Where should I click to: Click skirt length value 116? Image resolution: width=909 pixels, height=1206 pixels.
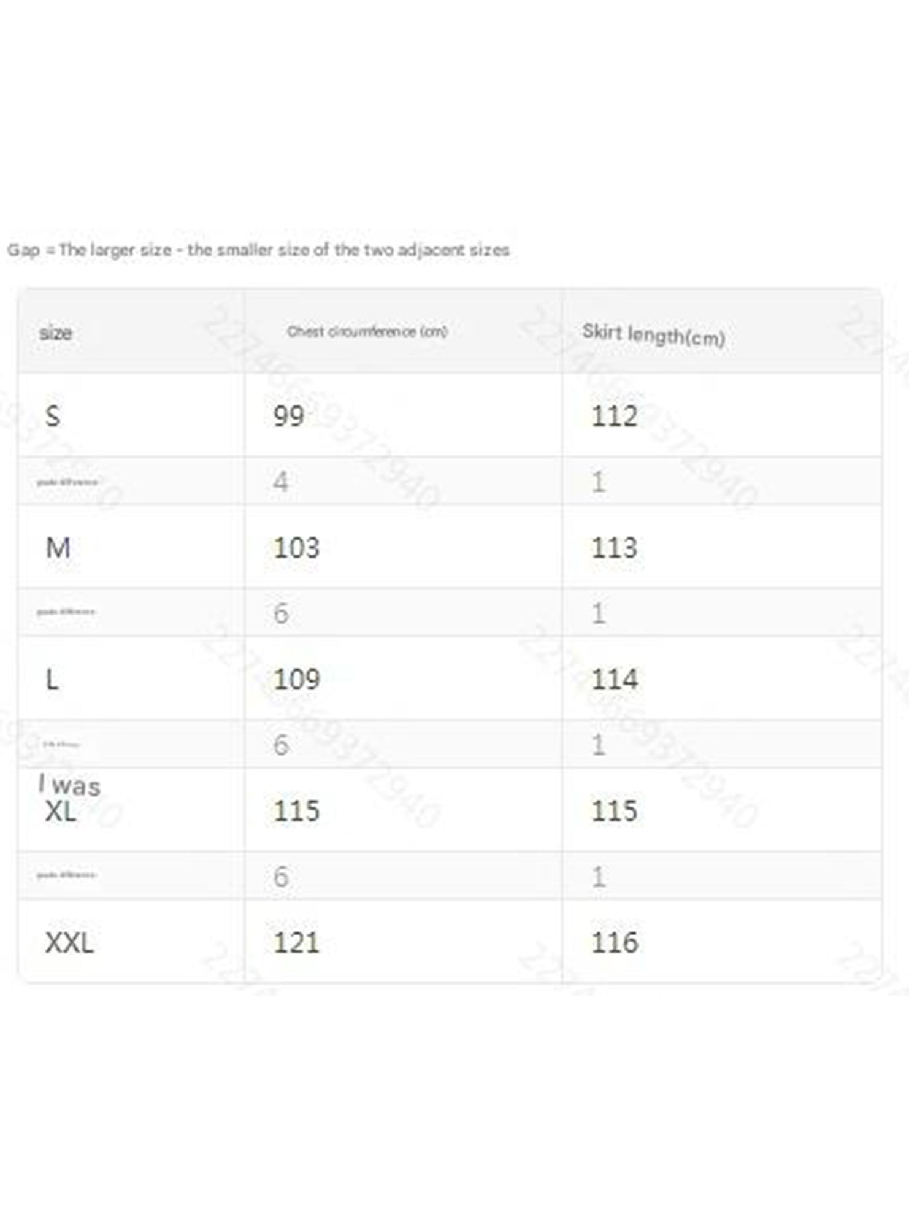point(614,943)
